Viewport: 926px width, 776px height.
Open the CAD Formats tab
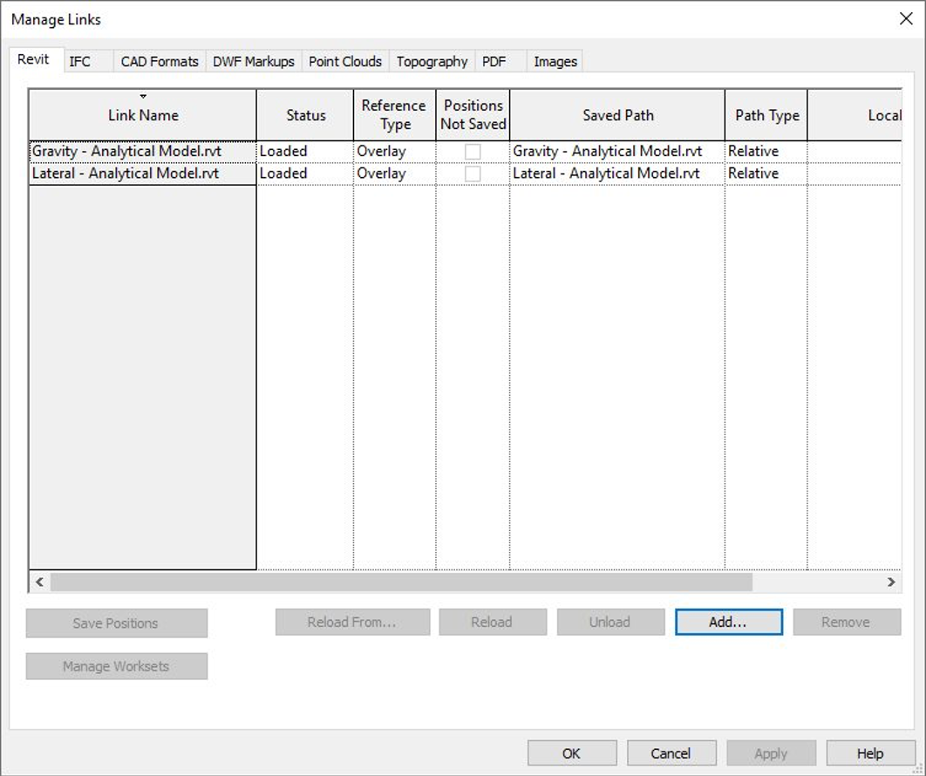[160, 62]
